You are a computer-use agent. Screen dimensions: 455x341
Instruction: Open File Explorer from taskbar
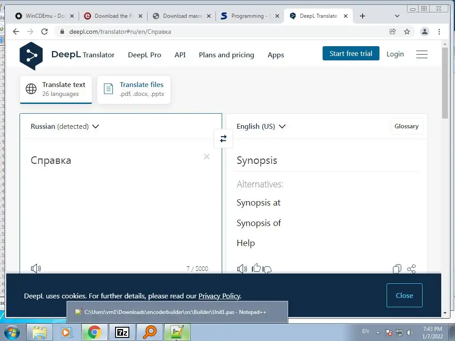click(x=40, y=332)
